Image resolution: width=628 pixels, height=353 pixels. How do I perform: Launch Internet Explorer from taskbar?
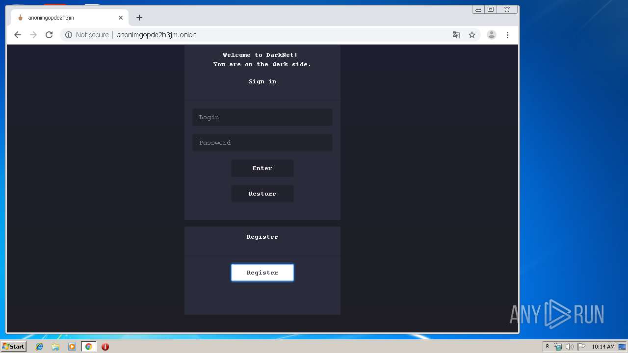tap(39, 347)
